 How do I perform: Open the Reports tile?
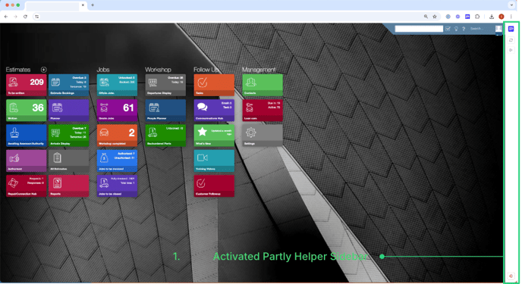coord(68,186)
